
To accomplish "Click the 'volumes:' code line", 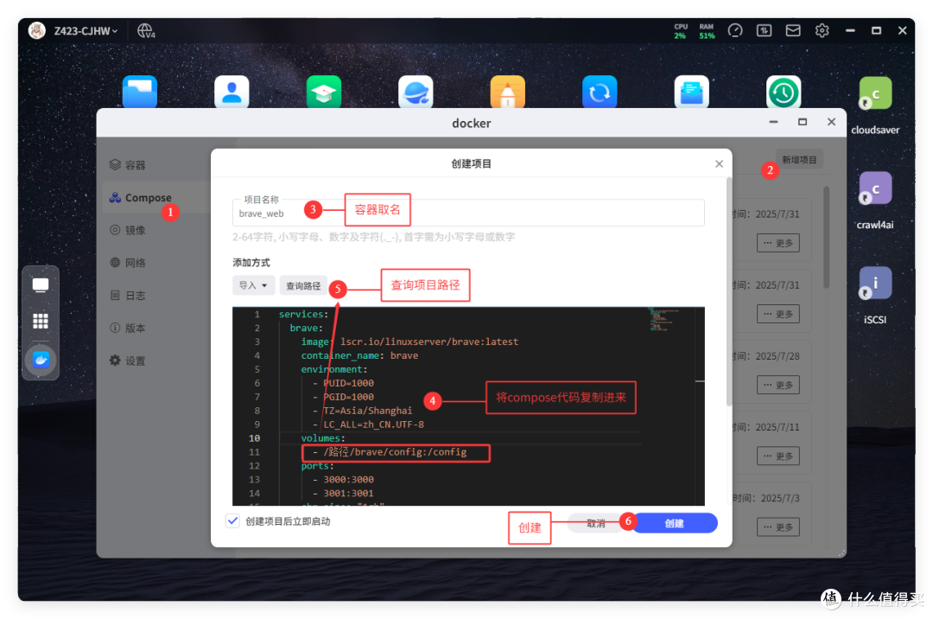I will (x=322, y=438).
